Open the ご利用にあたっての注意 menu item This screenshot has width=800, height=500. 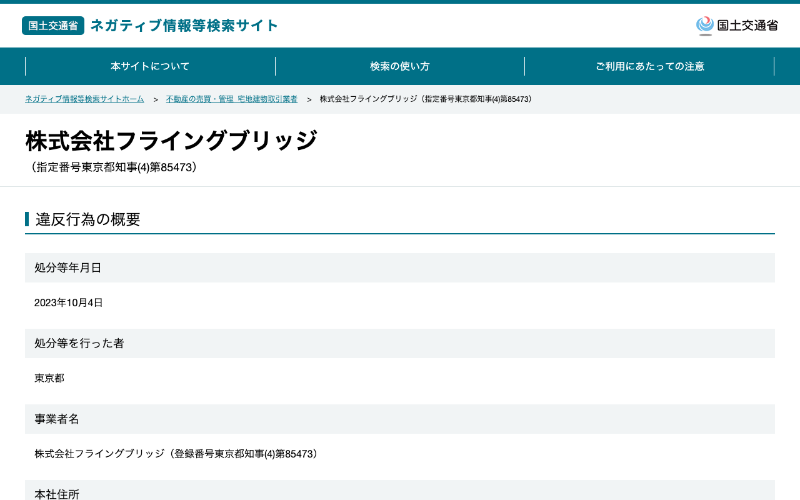(650, 66)
